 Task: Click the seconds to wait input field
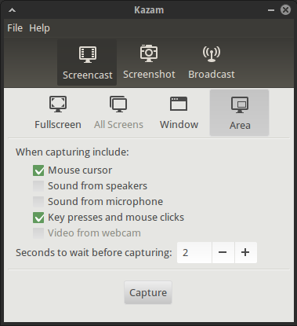coord(194,252)
